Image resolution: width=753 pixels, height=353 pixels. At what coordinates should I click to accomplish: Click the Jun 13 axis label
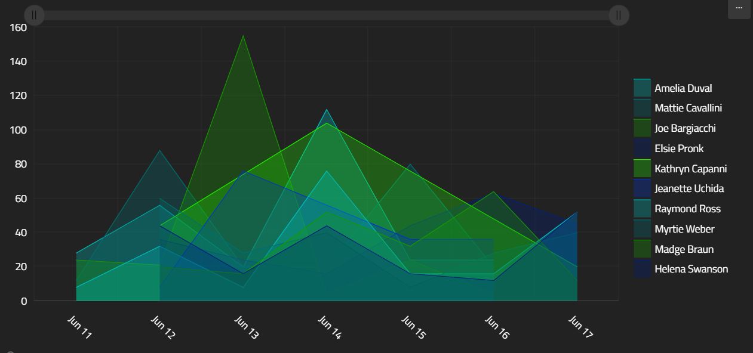click(x=246, y=327)
